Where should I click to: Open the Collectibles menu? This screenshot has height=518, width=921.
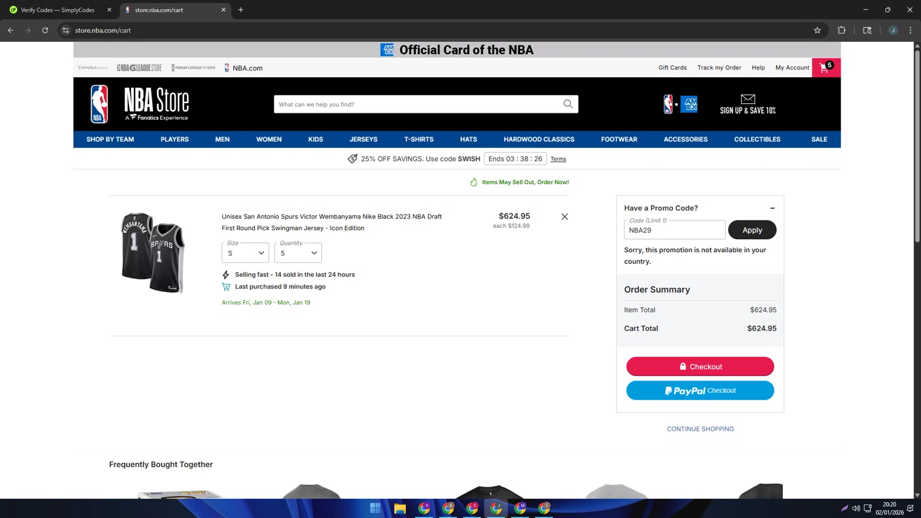757,139
